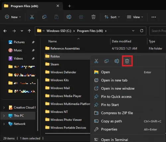
Task: Click the pin icon next to Music
Action: coord(33,50)
